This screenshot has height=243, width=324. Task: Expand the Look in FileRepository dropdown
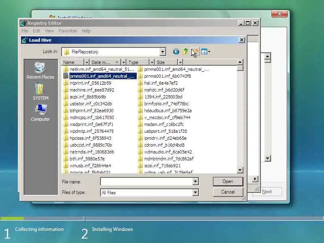point(163,52)
